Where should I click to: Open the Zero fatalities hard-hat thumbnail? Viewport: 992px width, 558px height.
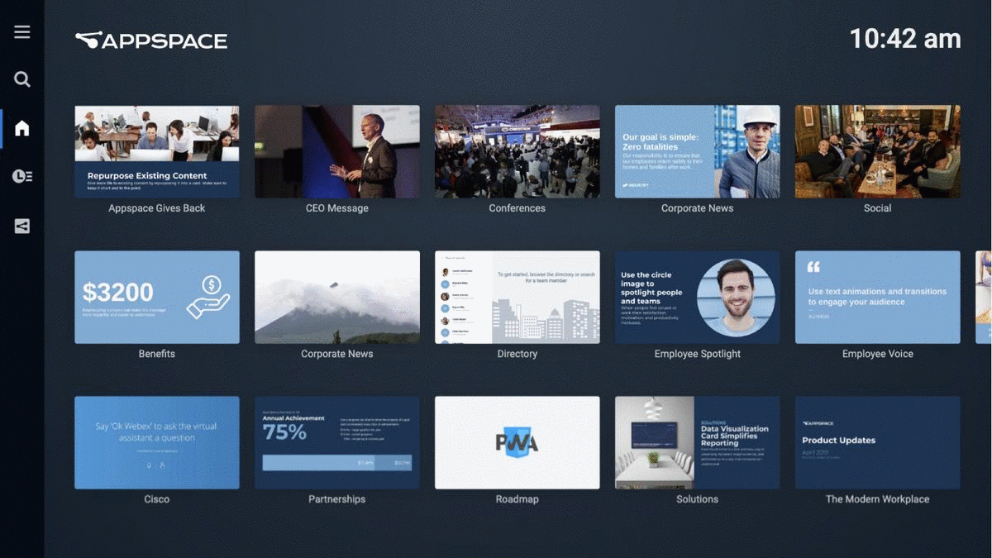(x=698, y=151)
